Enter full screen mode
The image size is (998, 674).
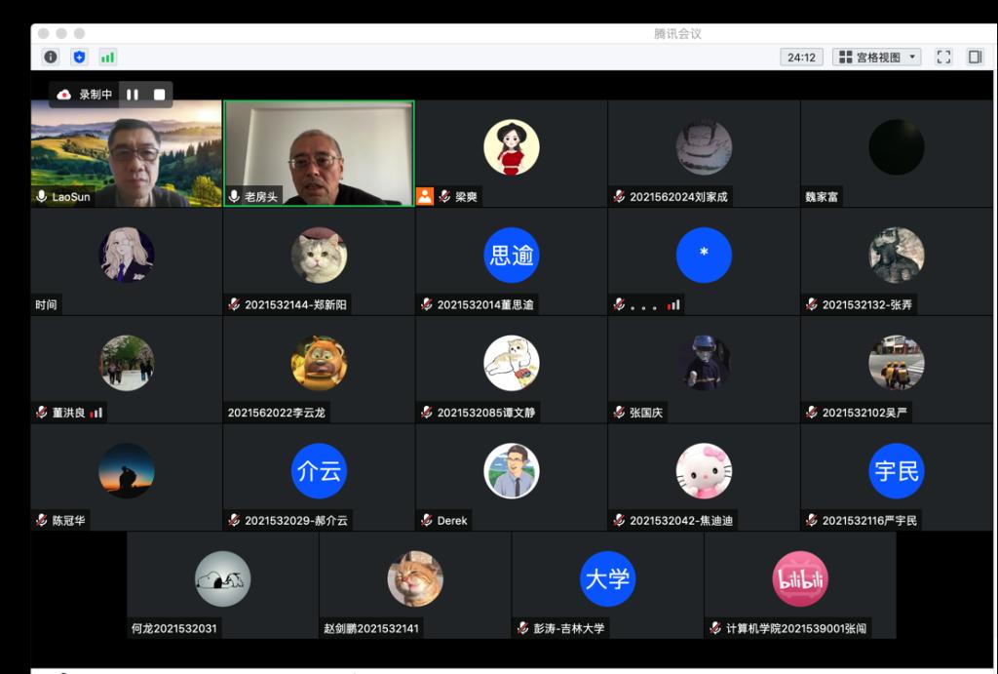coord(943,58)
